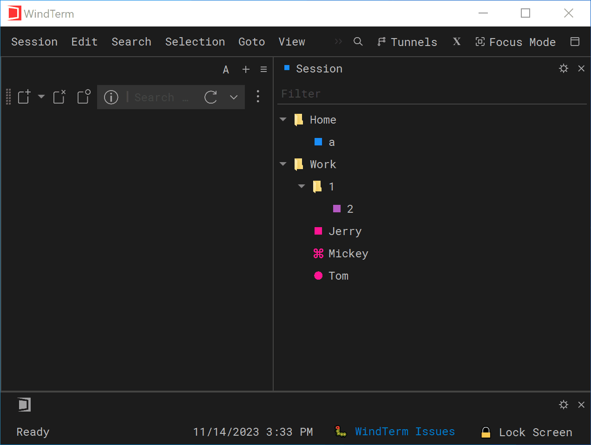Click the purple square icon of session 2

pos(337,209)
